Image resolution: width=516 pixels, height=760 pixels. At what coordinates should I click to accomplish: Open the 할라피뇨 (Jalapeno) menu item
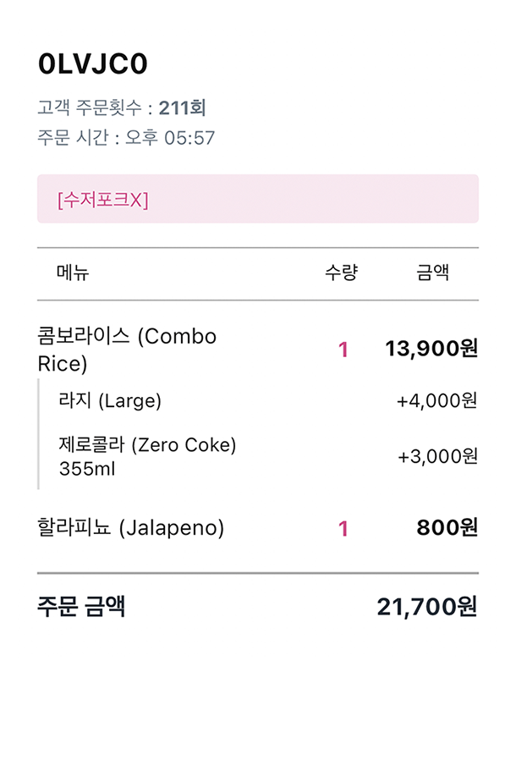pos(131,528)
